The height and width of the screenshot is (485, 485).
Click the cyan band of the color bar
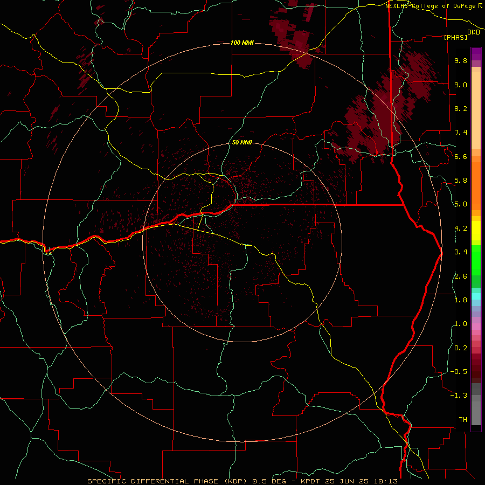coord(476,296)
